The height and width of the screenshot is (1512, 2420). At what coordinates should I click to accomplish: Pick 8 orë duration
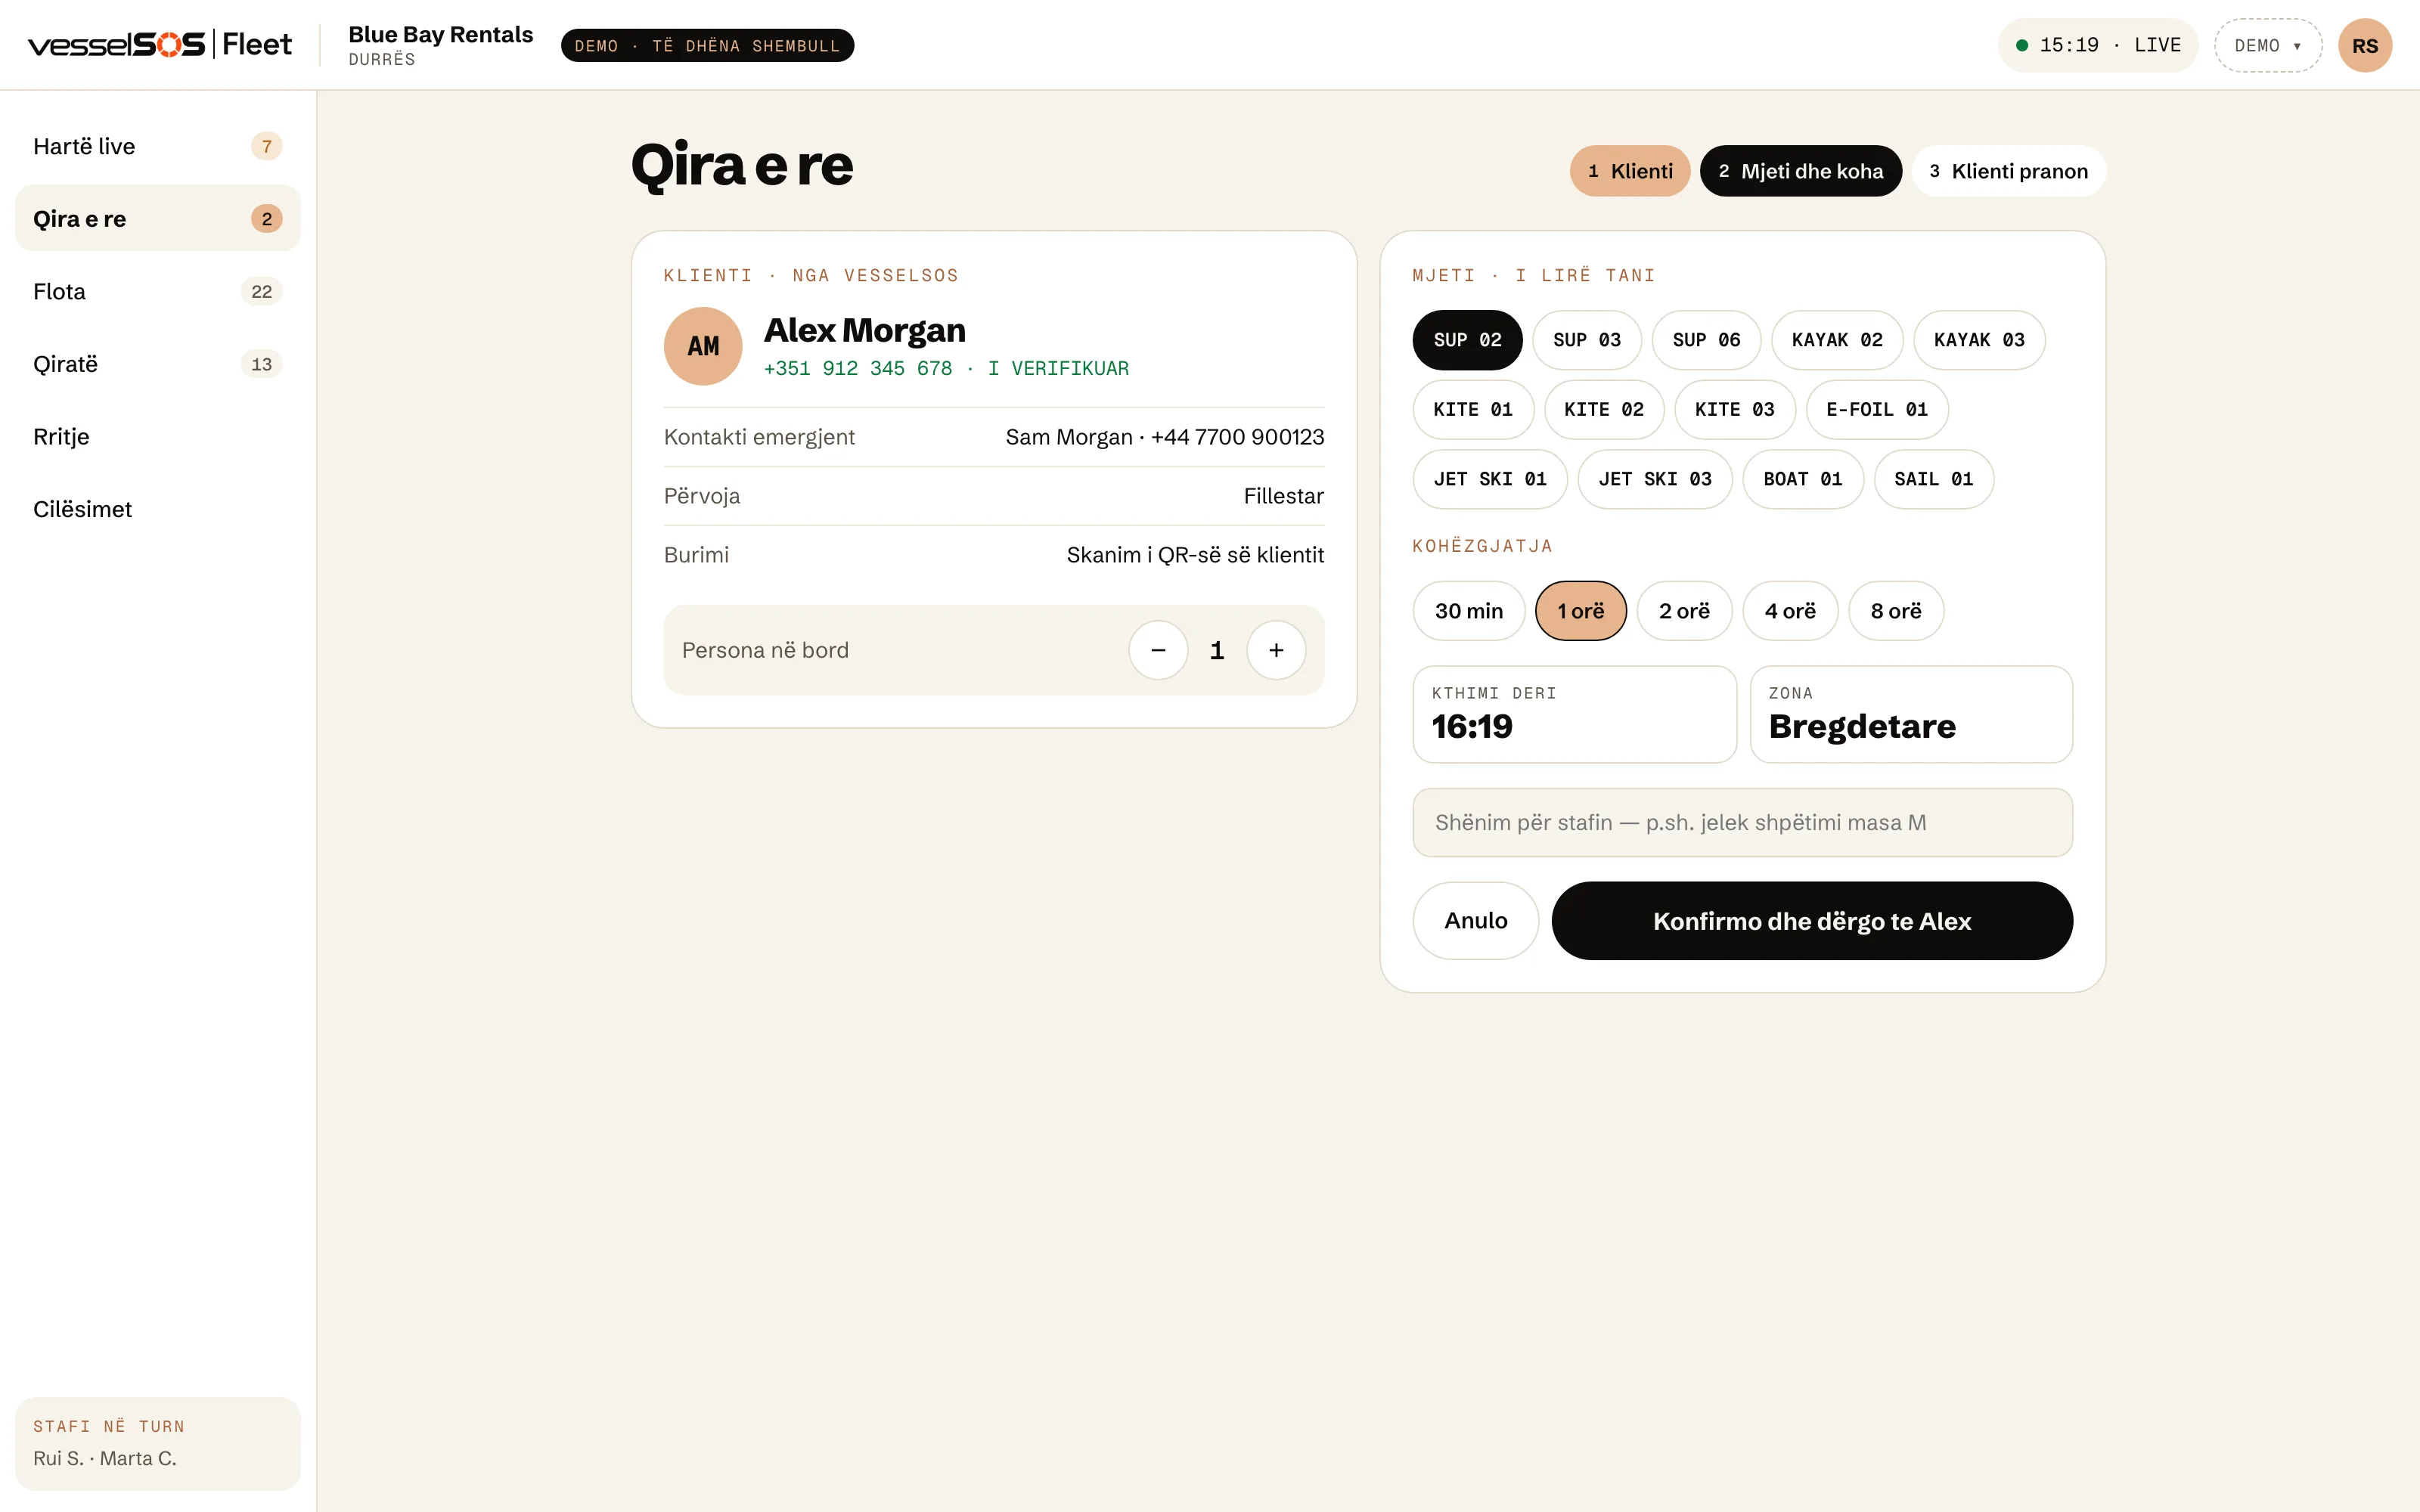1896,611
